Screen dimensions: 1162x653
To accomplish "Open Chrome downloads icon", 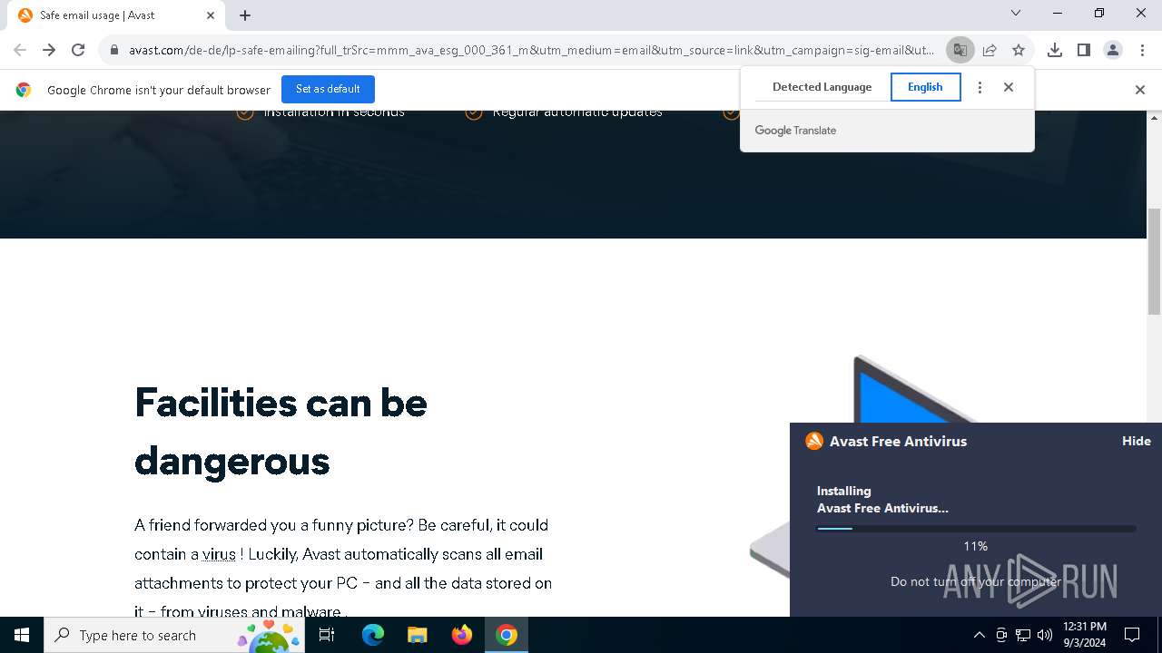I will tap(1055, 50).
